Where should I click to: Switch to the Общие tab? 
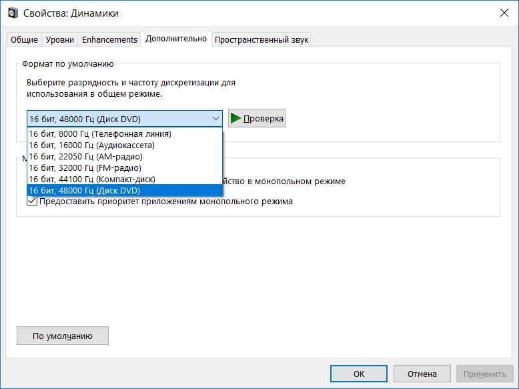coord(24,40)
